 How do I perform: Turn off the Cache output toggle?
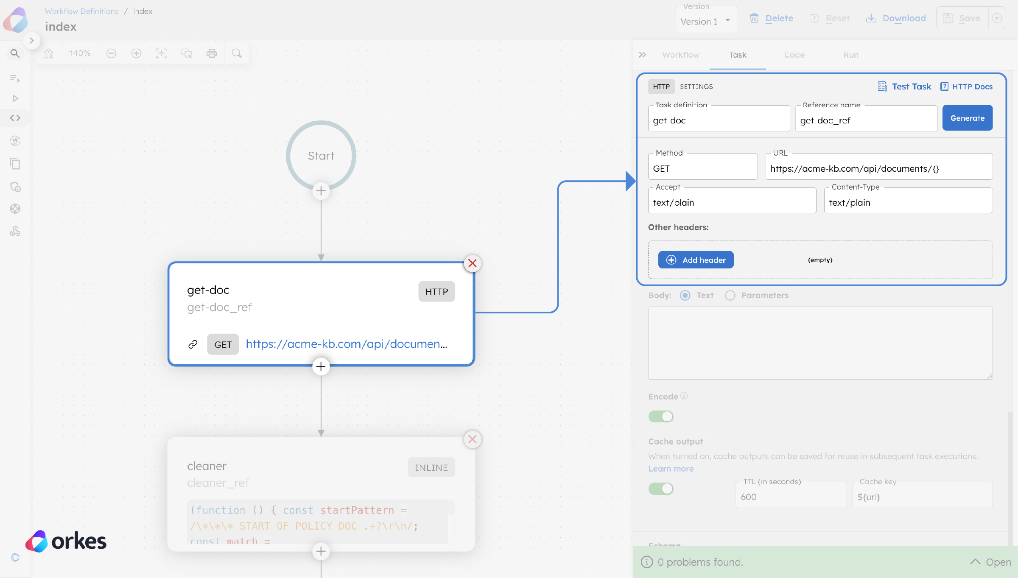tap(661, 489)
